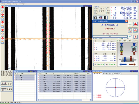Open the first menu in the menu bar
Screen dimensions: 139x104
[3, 4]
